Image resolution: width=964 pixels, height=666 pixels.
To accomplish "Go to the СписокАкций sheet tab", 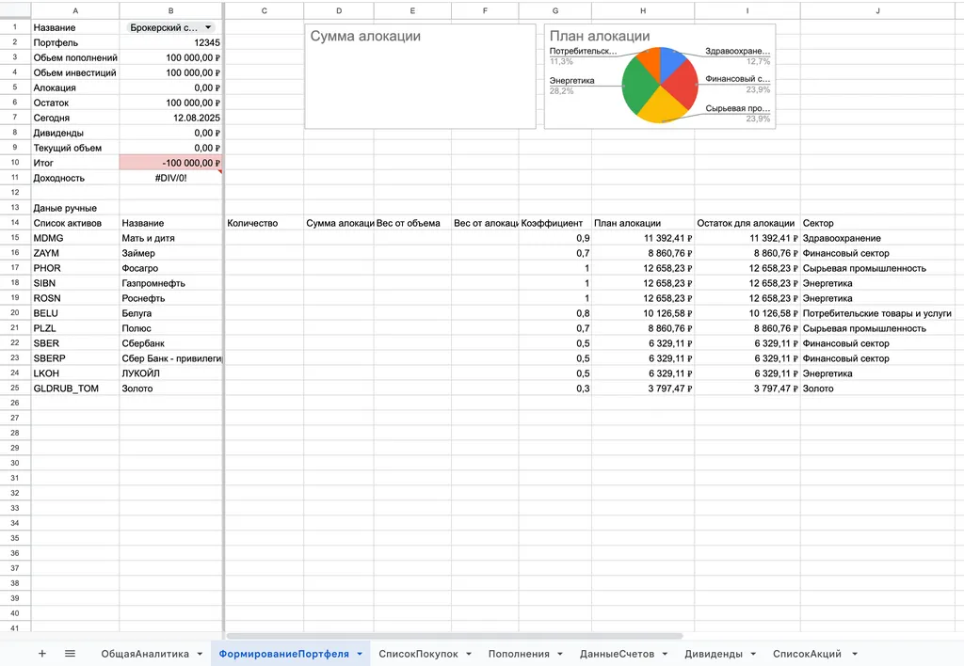I will 807,654.
